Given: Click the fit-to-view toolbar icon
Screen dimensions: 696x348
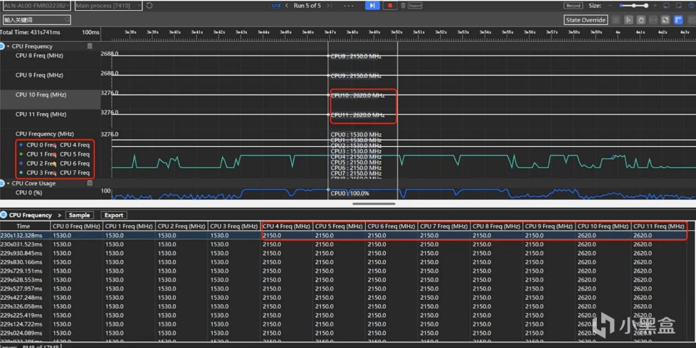Looking at the screenshot, I should (x=665, y=20).
